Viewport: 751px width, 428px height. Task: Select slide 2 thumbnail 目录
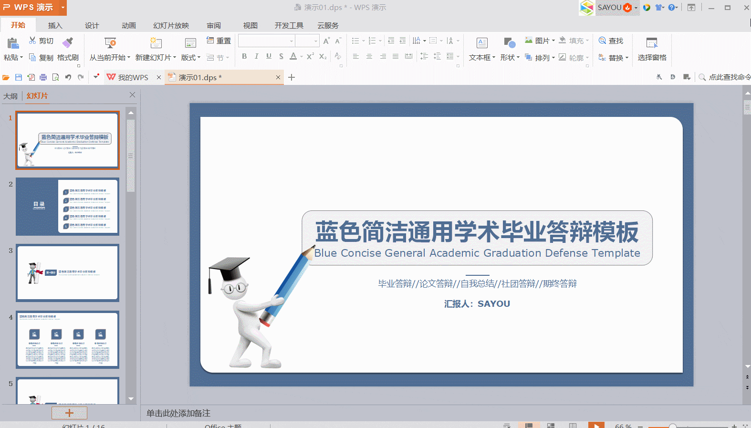(x=67, y=207)
